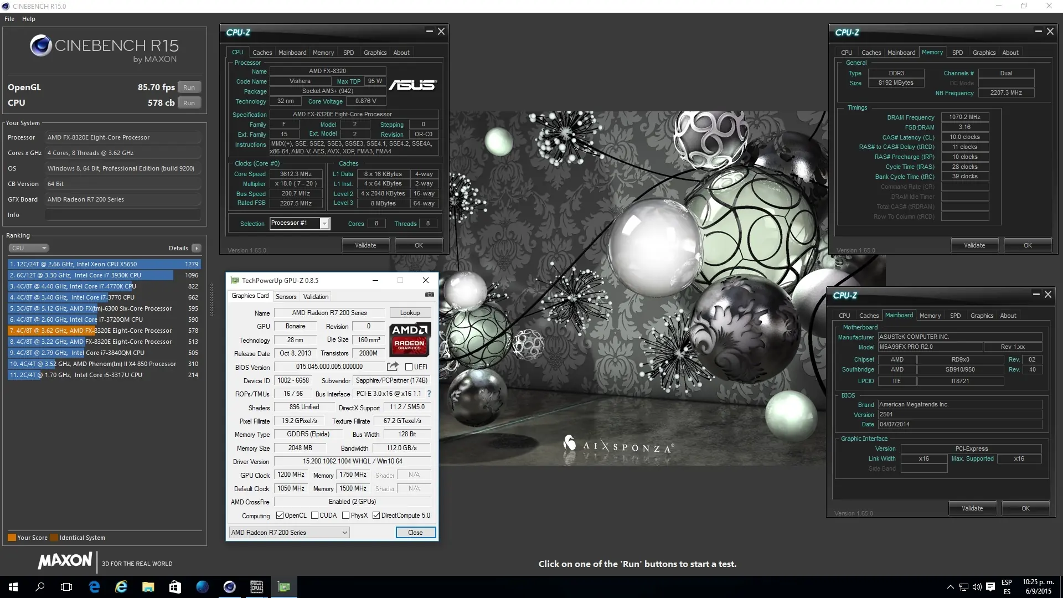Open File Explorer from taskbar
This screenshot has width=1063, height=598.
pyautogui.click(x=148, y=587)
